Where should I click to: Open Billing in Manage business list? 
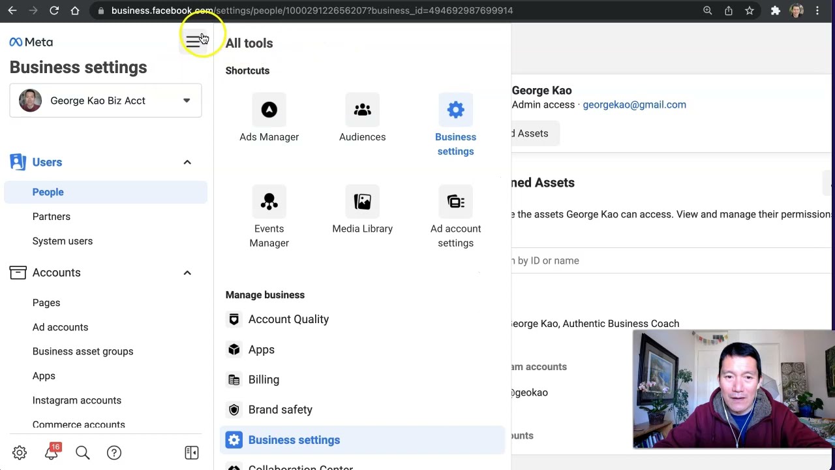264,379
